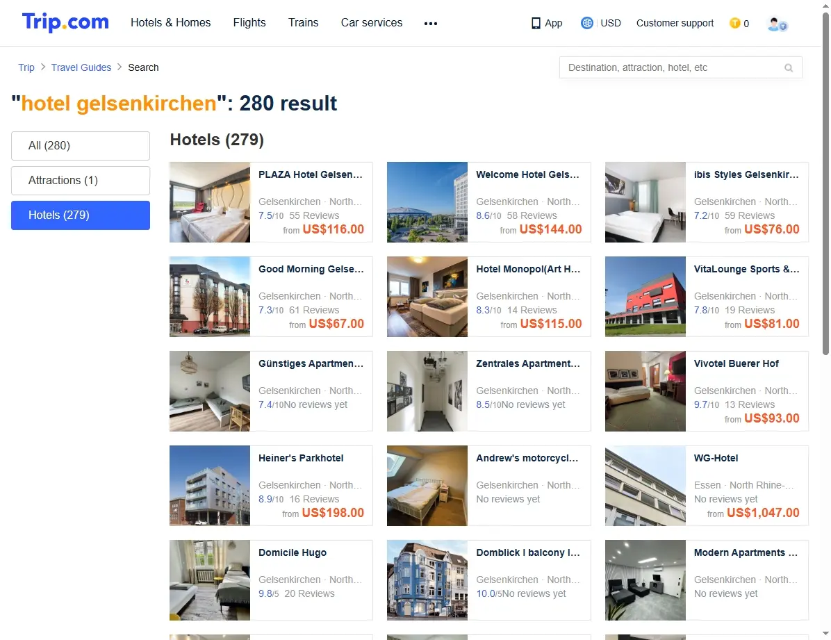Select the Attractions (1) filter
This screenshot has width=831, height=640.
pos(81,180)
